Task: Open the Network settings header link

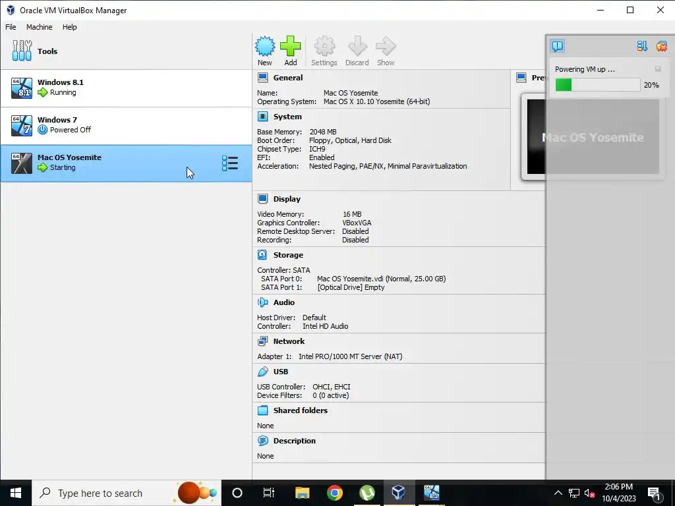Action: (x=289, y=341)
